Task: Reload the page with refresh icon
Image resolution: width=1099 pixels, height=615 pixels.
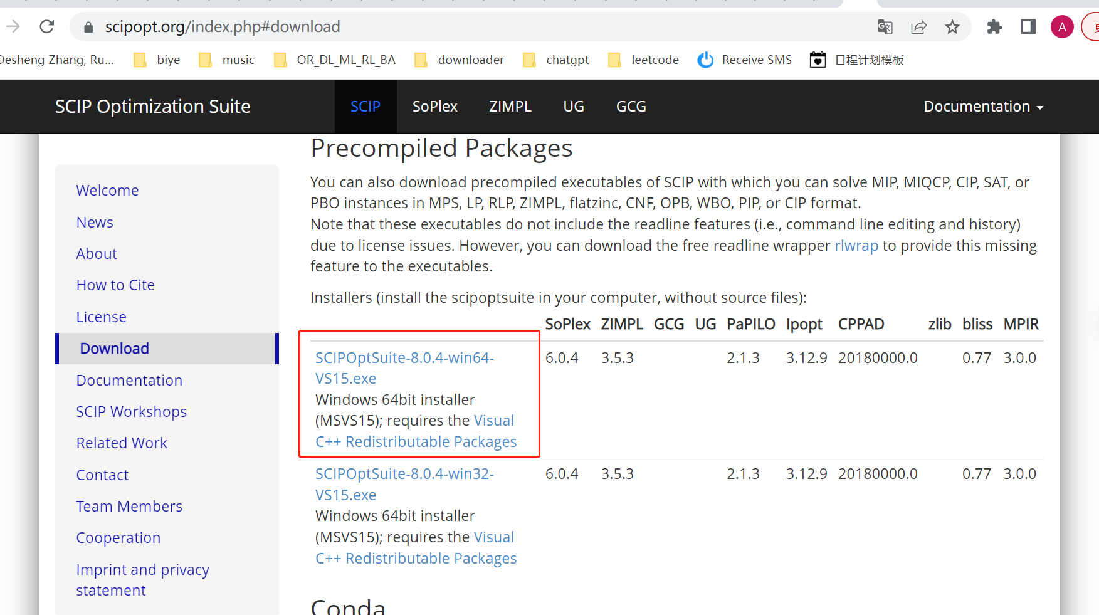Action: tap(47, 26)
